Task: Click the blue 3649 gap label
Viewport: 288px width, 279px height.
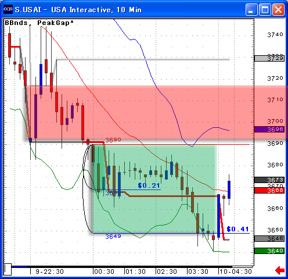Action: (113, 237)
